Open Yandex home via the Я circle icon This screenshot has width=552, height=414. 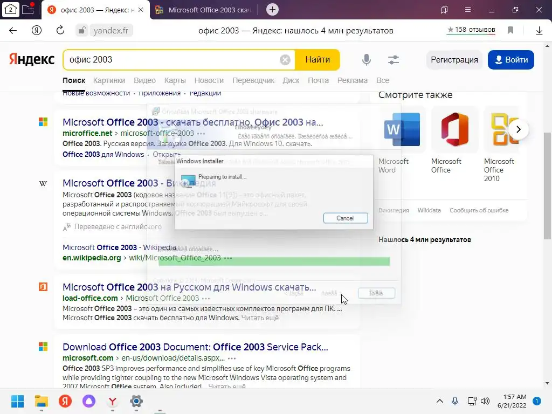[37, 31]
